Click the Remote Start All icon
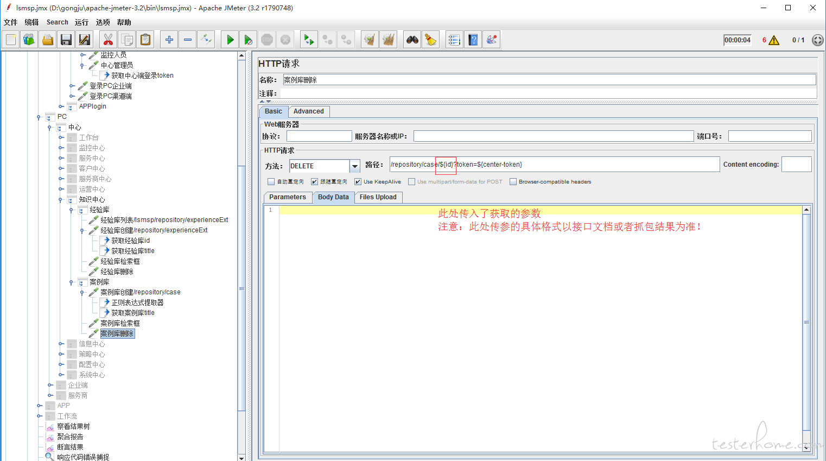The image size is (826, 461). click(309, 40)
